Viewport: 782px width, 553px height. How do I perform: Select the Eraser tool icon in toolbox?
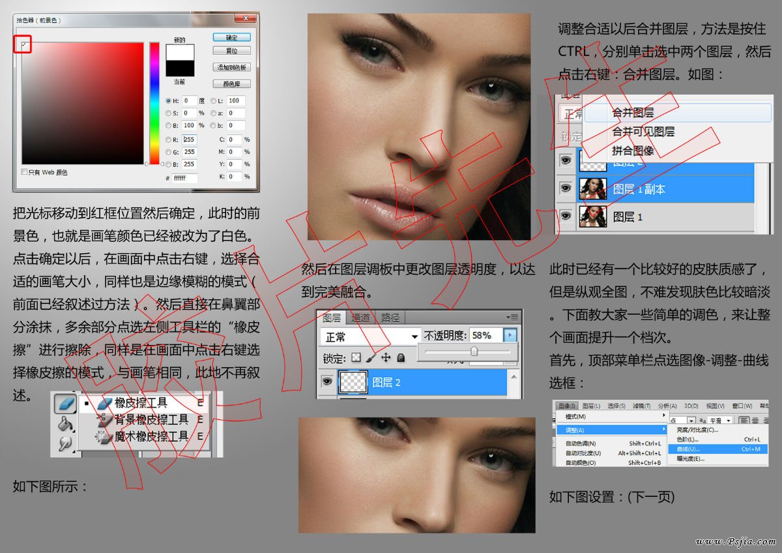point(65,403)
